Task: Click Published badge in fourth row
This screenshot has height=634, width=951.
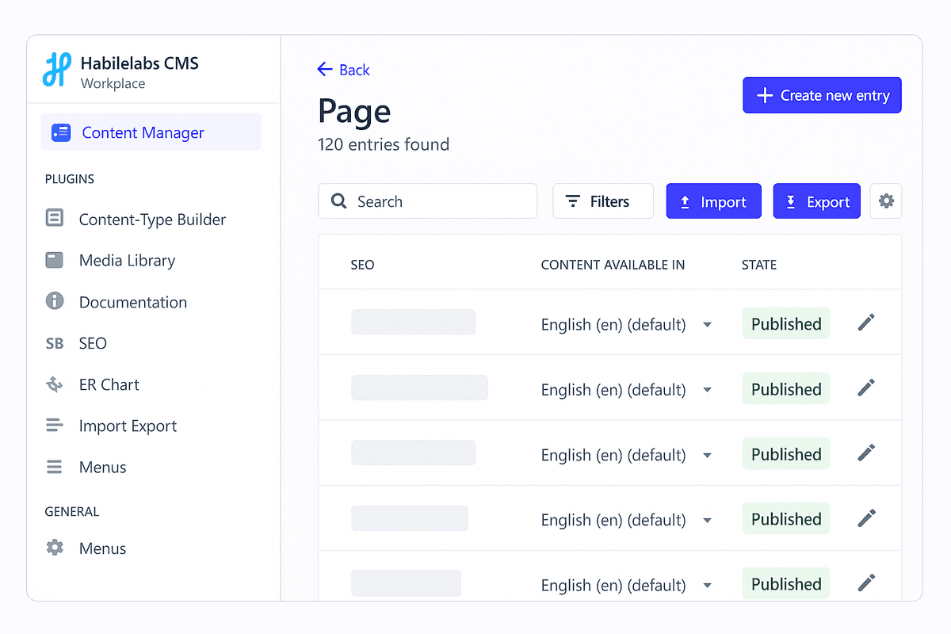Action: pos(786,518)
